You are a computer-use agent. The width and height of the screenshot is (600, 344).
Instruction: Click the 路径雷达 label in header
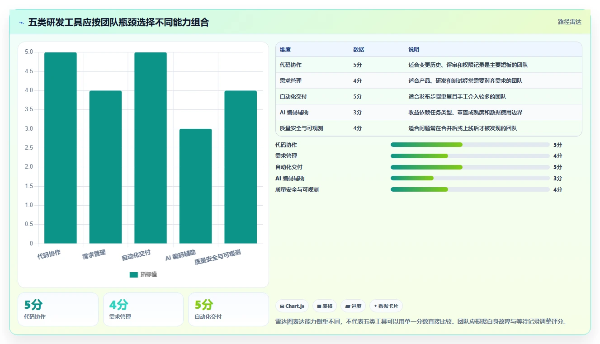click(569, 22)
